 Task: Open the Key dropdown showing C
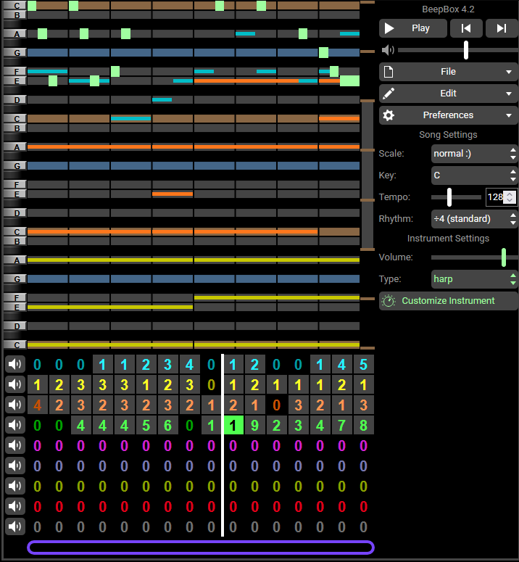(x=475, y=175)
